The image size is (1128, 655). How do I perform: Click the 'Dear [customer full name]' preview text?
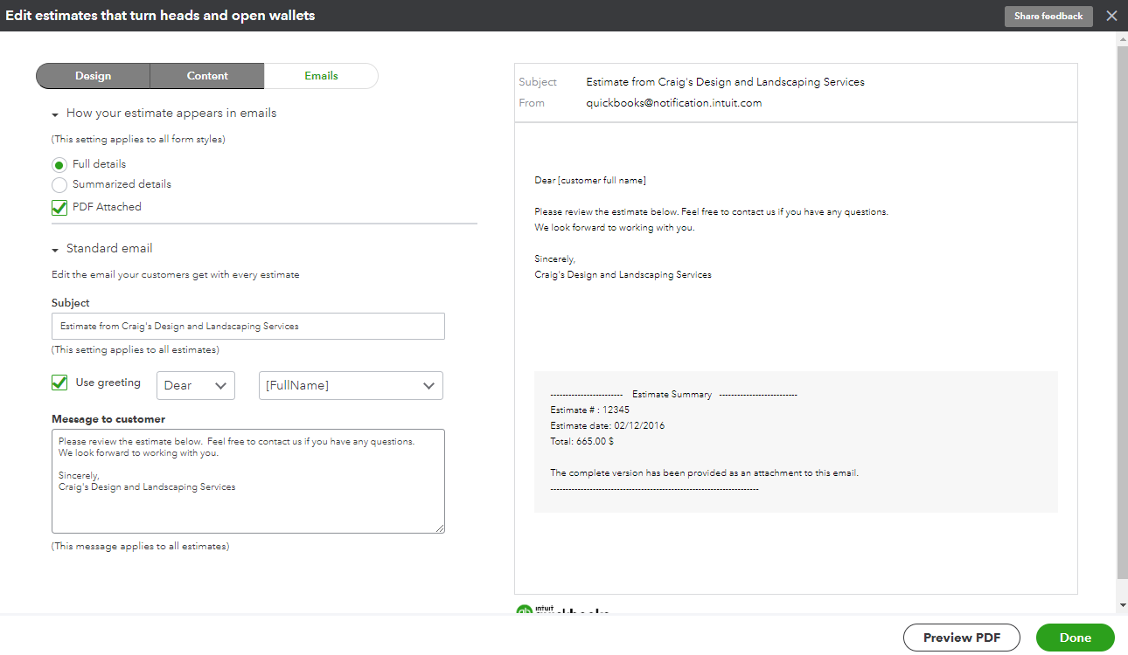[590, 181]
